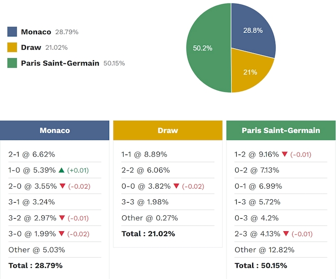Click the blue Monaco legend swatch
The image size is (336, 279).
(x=12, y=32)
